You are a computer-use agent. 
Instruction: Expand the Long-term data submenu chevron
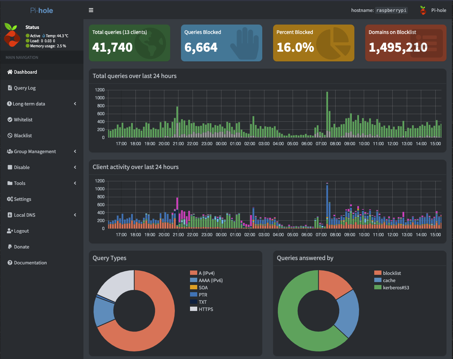point(75,104)
